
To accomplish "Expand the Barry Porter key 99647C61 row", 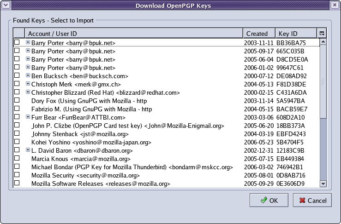I will point(28,67).
